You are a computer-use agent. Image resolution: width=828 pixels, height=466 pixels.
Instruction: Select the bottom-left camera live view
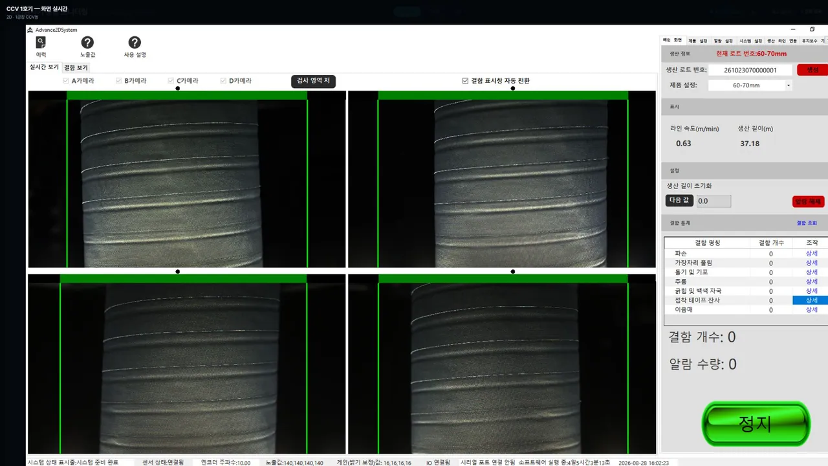coord(187,364)
